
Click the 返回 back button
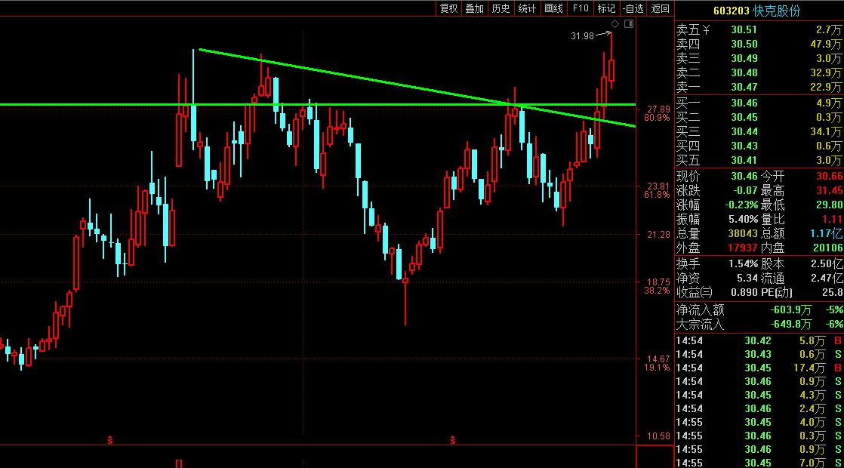[x=660, y=8]
